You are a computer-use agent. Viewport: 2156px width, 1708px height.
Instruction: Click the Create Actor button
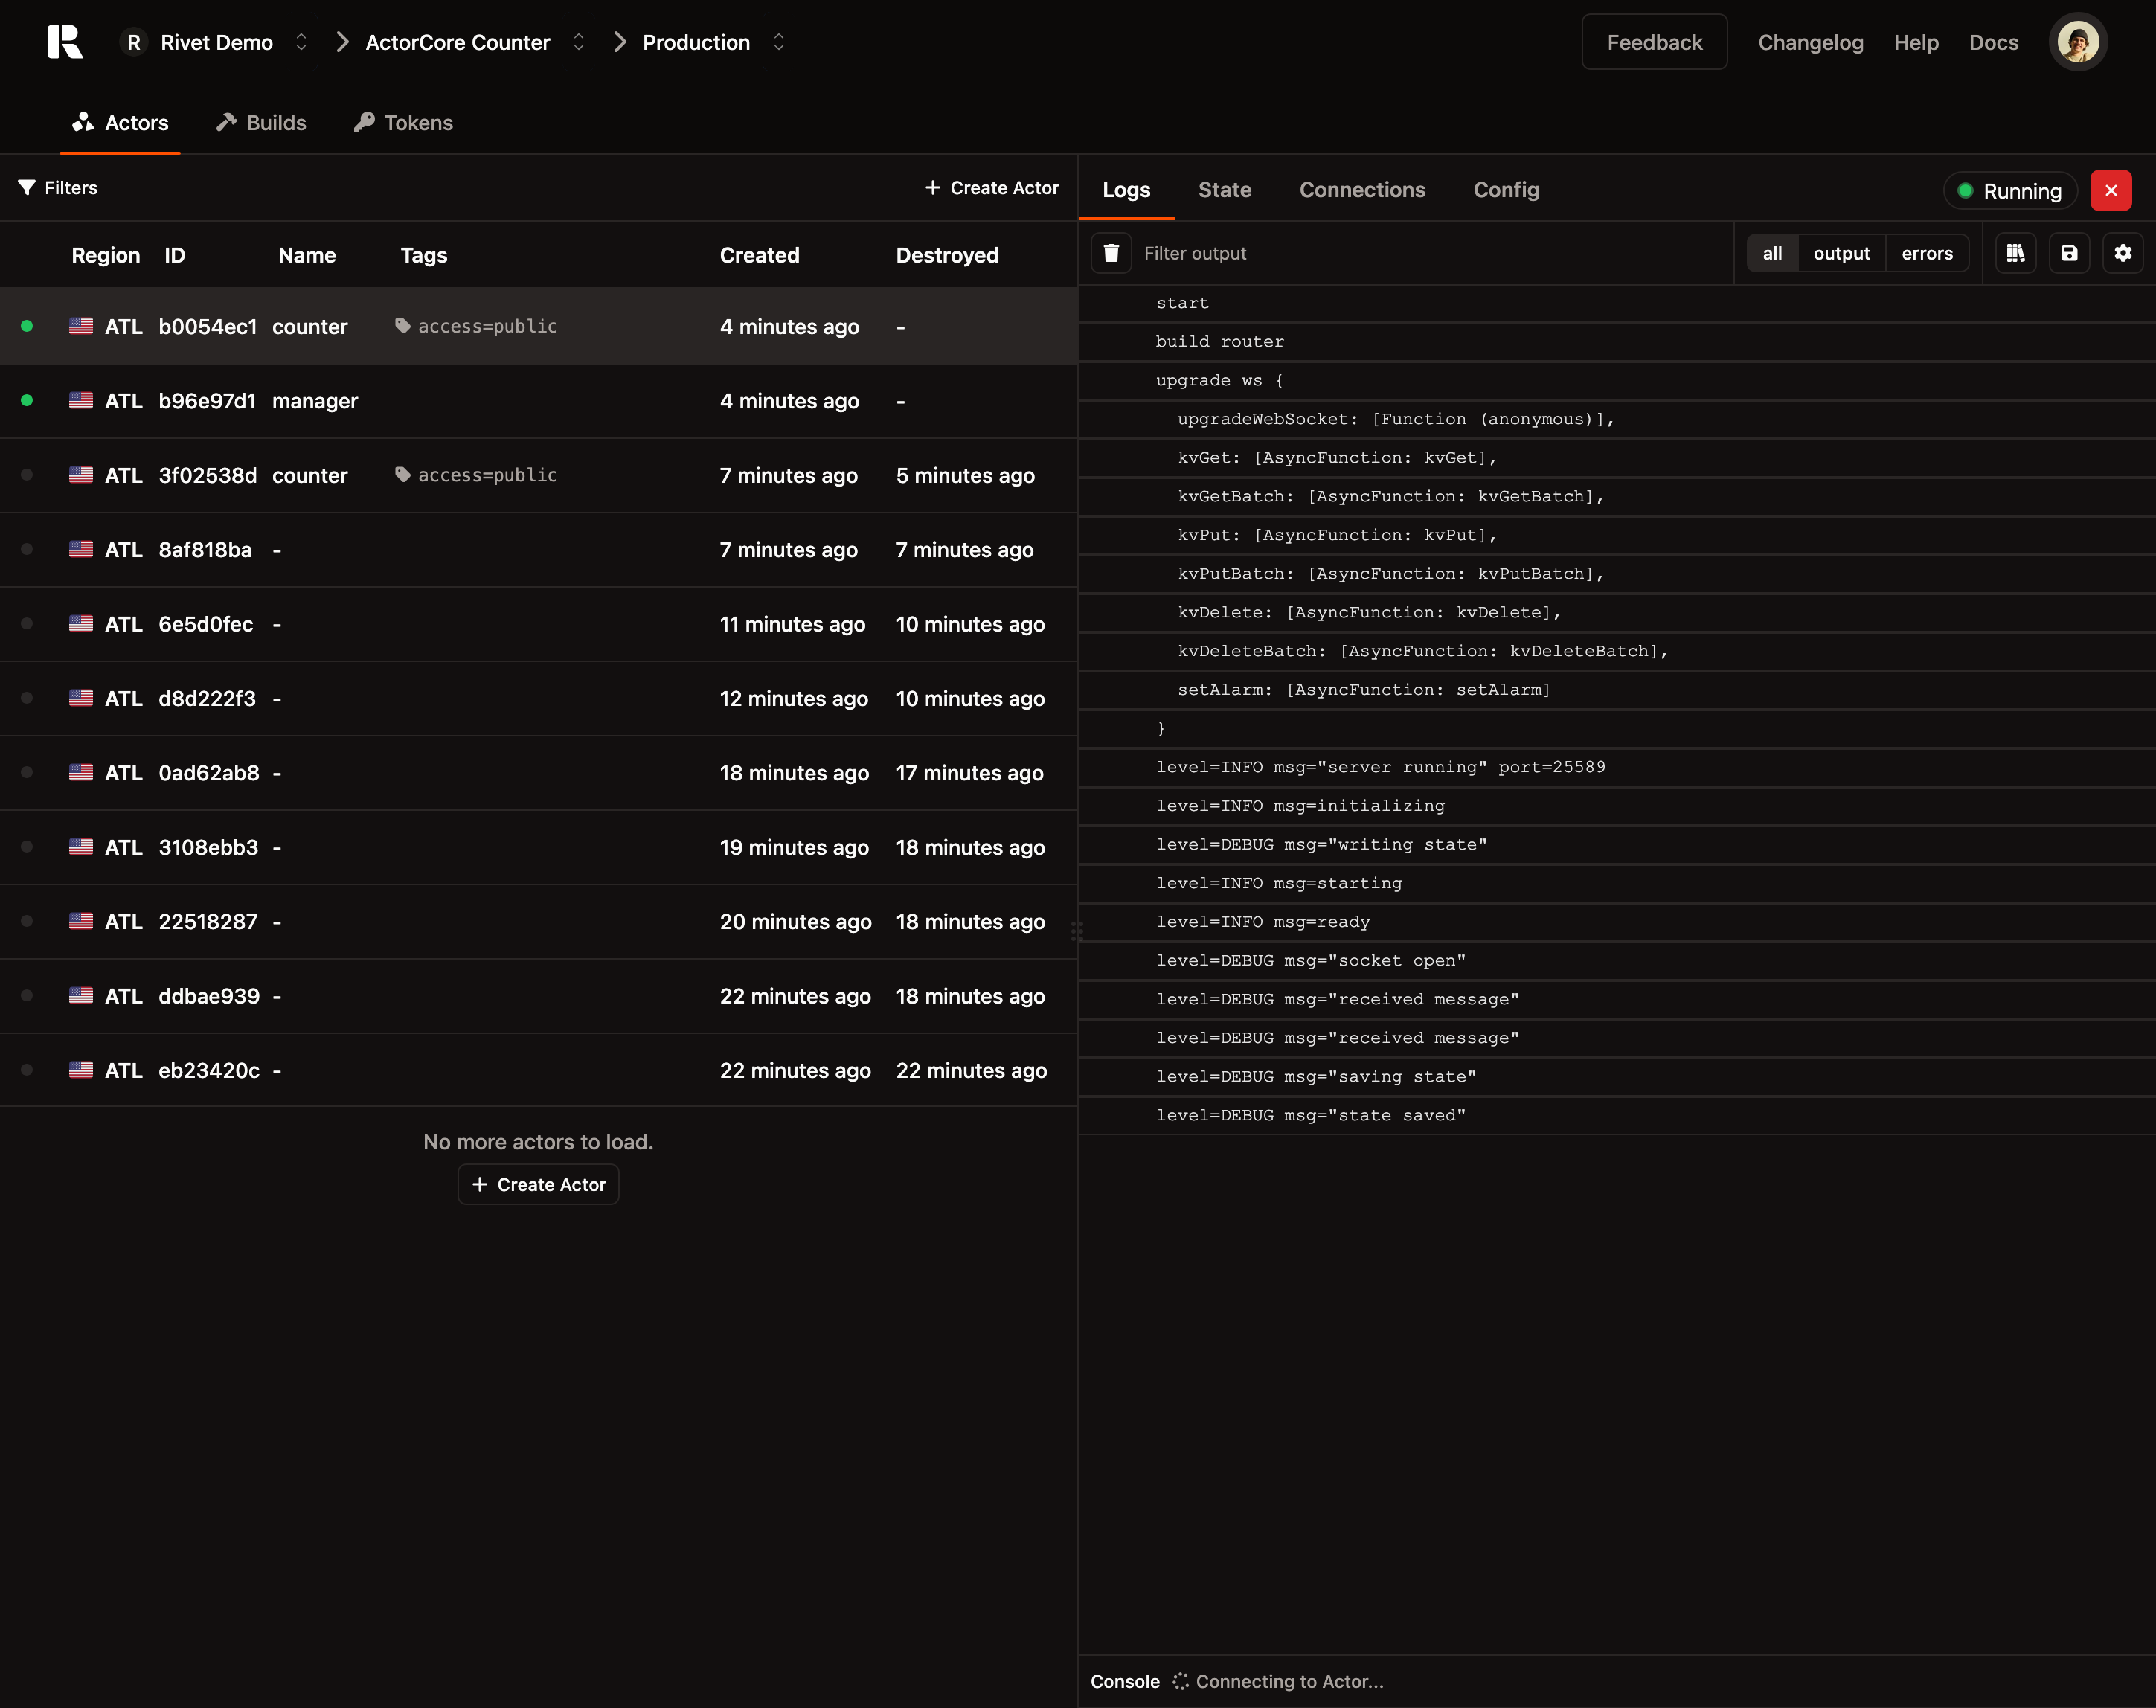coord(991,187)
